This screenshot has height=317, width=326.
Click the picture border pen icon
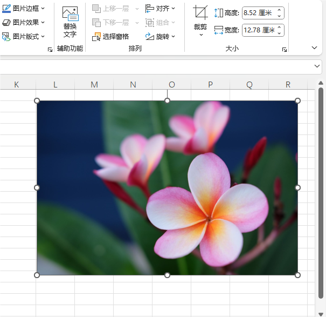(6, 8)
